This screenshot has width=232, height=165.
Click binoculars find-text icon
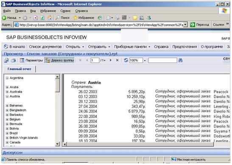(x=180, y=60)
